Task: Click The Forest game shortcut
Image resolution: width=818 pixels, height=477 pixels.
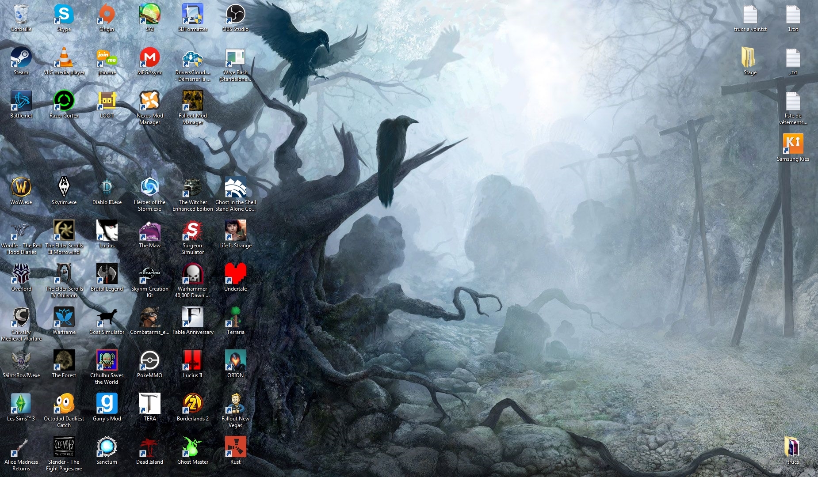Action: coord(64,360)
